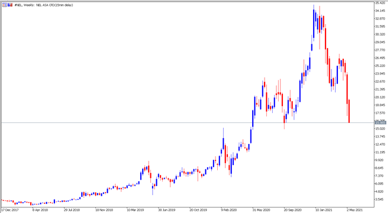Click the #NEL Weekly chart title text
The height and width of the screenshot is (213, 388).
click(44, 5)
